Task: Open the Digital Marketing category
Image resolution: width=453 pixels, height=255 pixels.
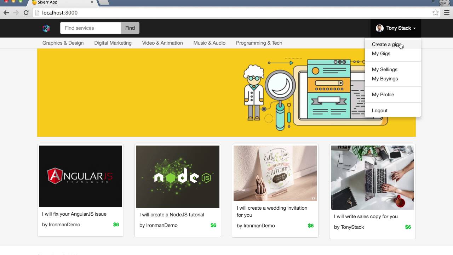Action: click(113, 43)
